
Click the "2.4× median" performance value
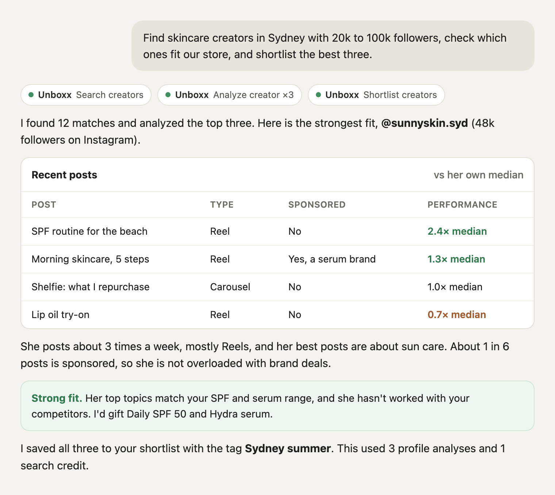[457, 231]
